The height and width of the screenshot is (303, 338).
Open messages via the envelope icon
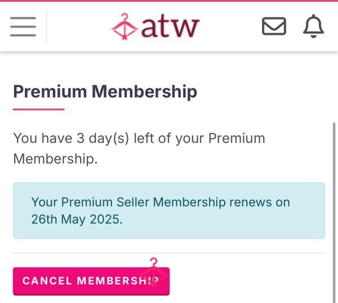(x=274, y=26)
